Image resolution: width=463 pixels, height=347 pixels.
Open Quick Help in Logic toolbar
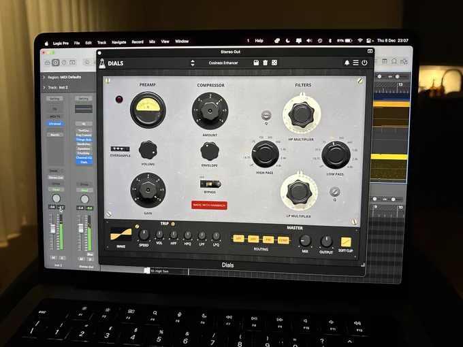pyautogui.click(x=64, y=63)
